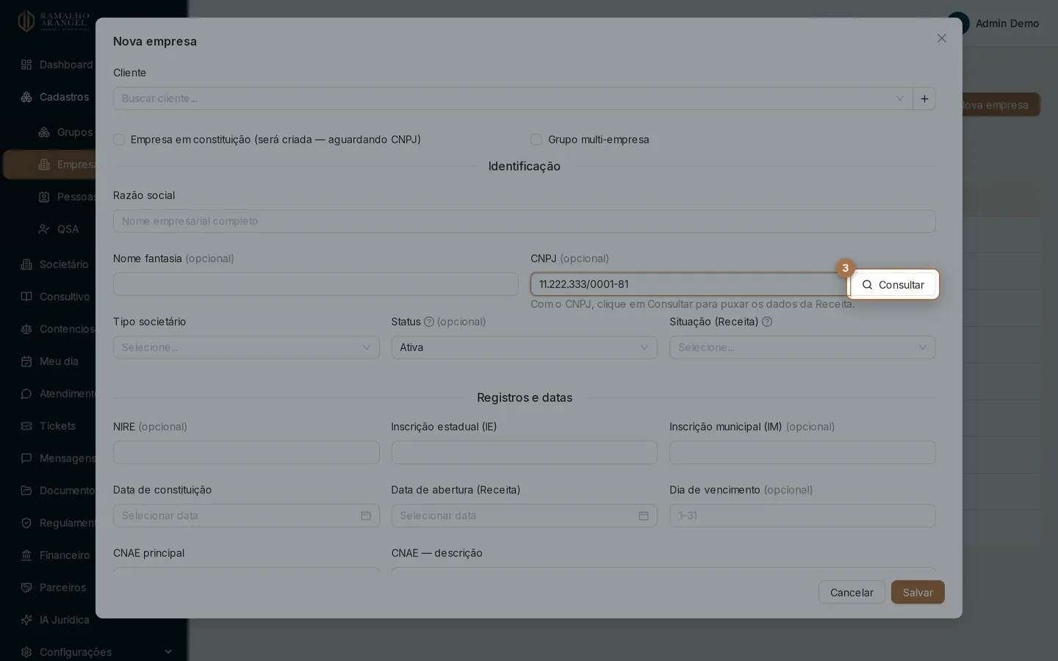Open the Status dropdown showing Ativa
Viewport: 1058px width, 661px height.
525,347
